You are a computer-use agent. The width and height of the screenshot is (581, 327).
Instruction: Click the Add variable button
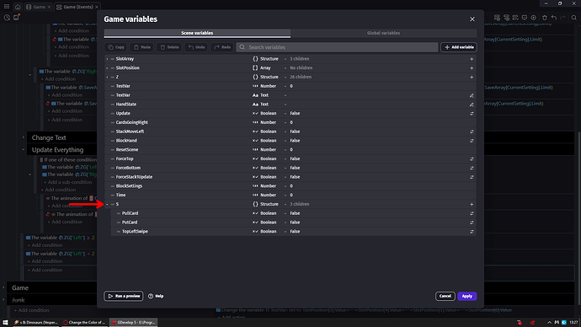(459, 47)
